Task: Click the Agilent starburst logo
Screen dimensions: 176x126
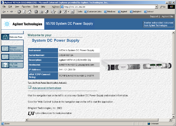Action: pyautogui.click(x=7, y=24)
